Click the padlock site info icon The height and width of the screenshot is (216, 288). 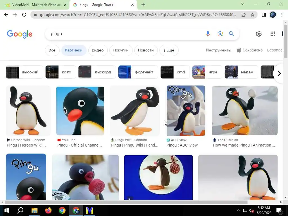click(35, 15)
